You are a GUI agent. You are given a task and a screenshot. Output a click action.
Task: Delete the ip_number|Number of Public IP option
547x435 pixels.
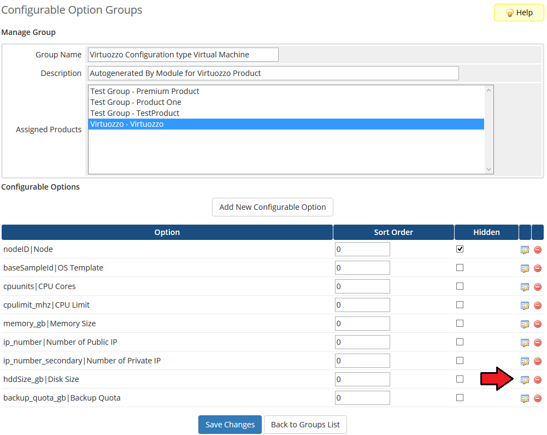point(538,343)
